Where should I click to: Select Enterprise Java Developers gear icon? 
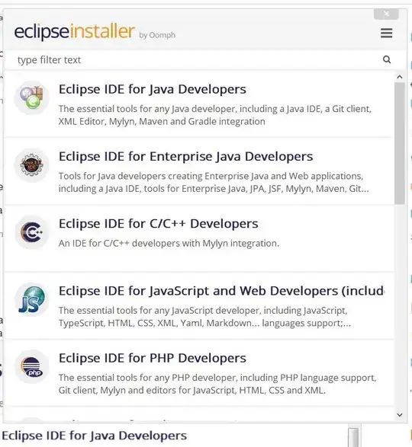pos(32,165)
